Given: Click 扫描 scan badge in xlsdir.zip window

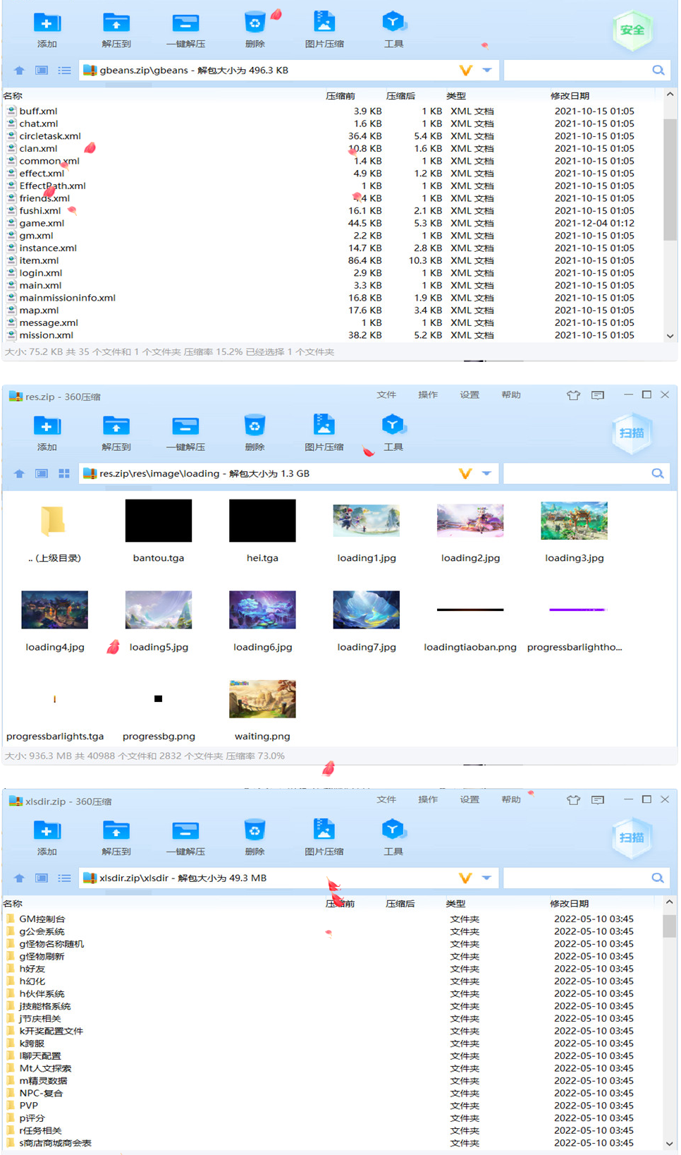Looking at the screenshot, I should click(x=632, y=837).
